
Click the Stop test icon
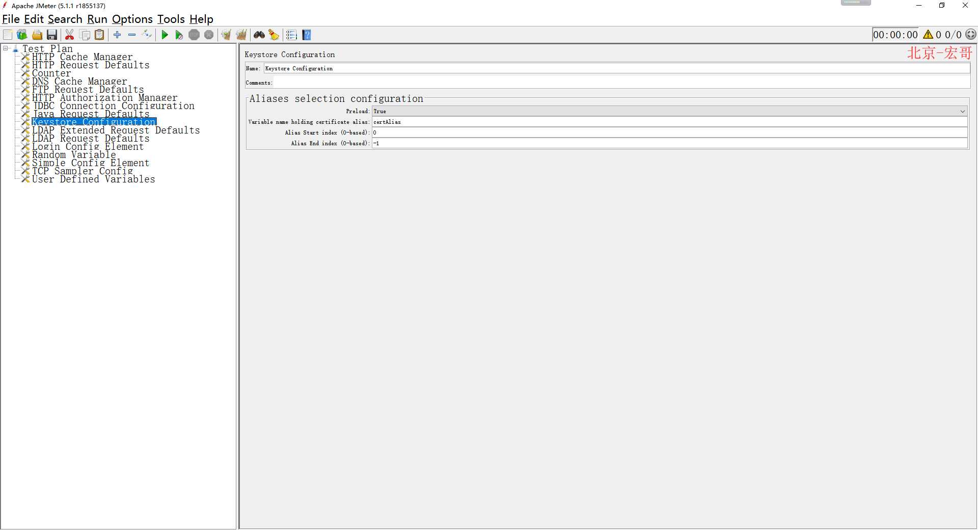coord(194,35)
